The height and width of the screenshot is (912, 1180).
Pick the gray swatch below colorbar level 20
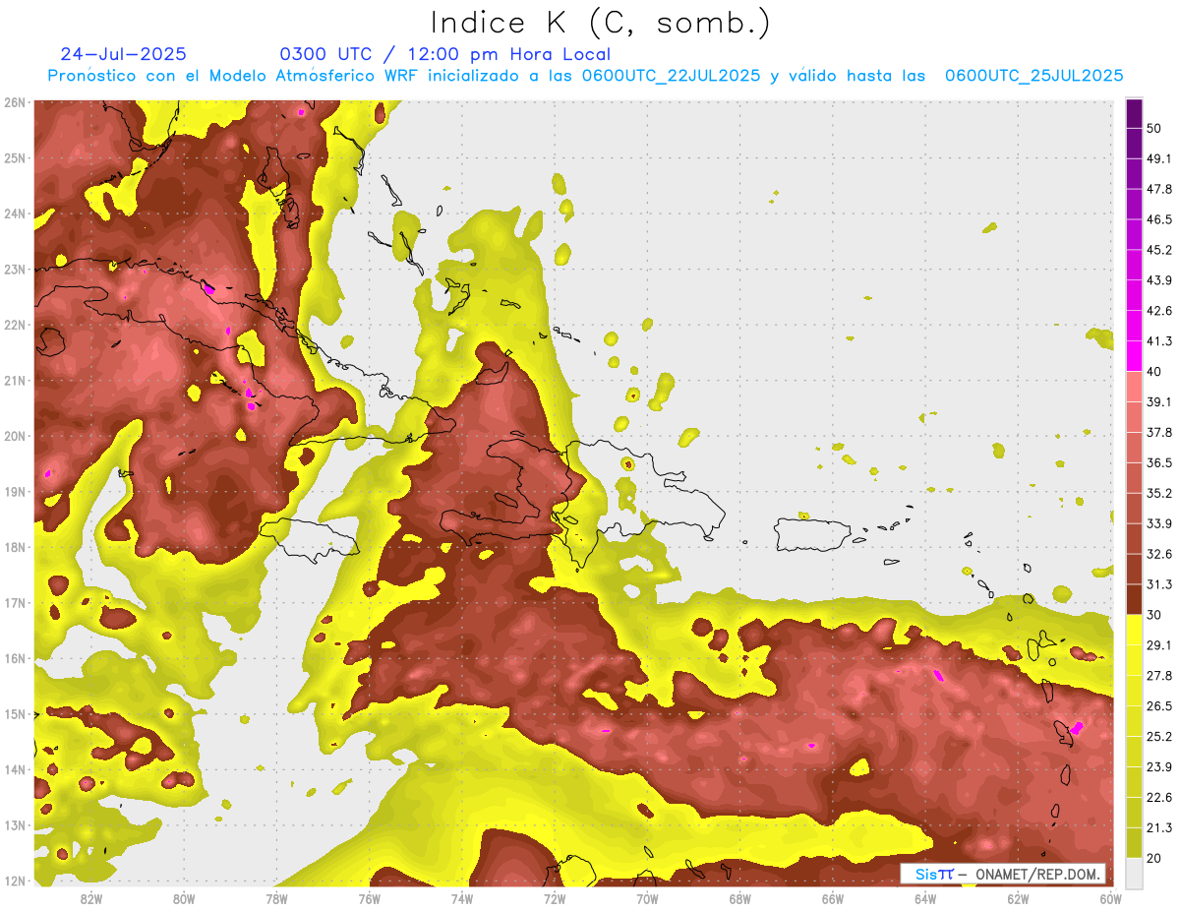1134,872
